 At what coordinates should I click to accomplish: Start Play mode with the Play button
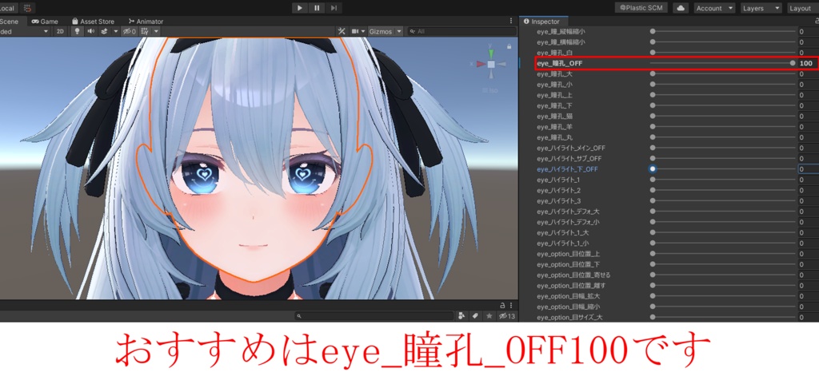pyautogui.click(x=299, y=8)
